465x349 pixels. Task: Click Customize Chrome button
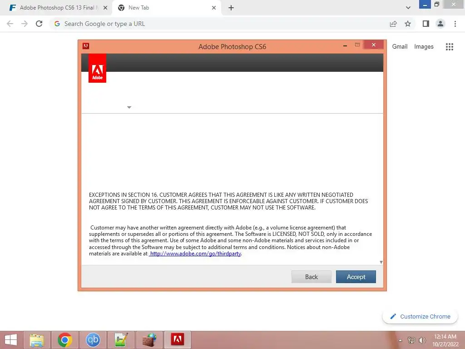pyautogui.click(x=420, y=316)
